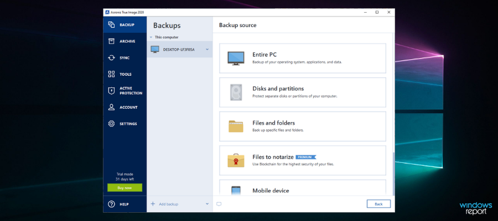Choose the Files and folders title

click(273, 123)
